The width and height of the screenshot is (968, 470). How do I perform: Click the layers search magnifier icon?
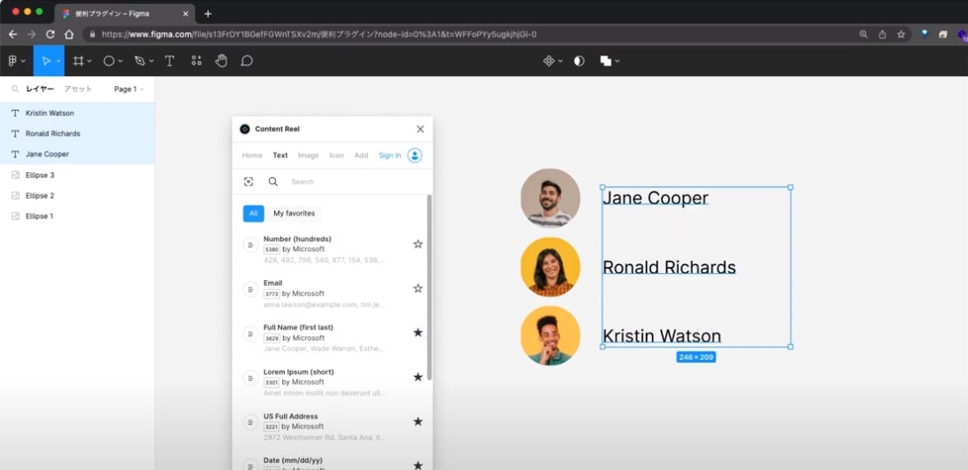coord(15,89)
